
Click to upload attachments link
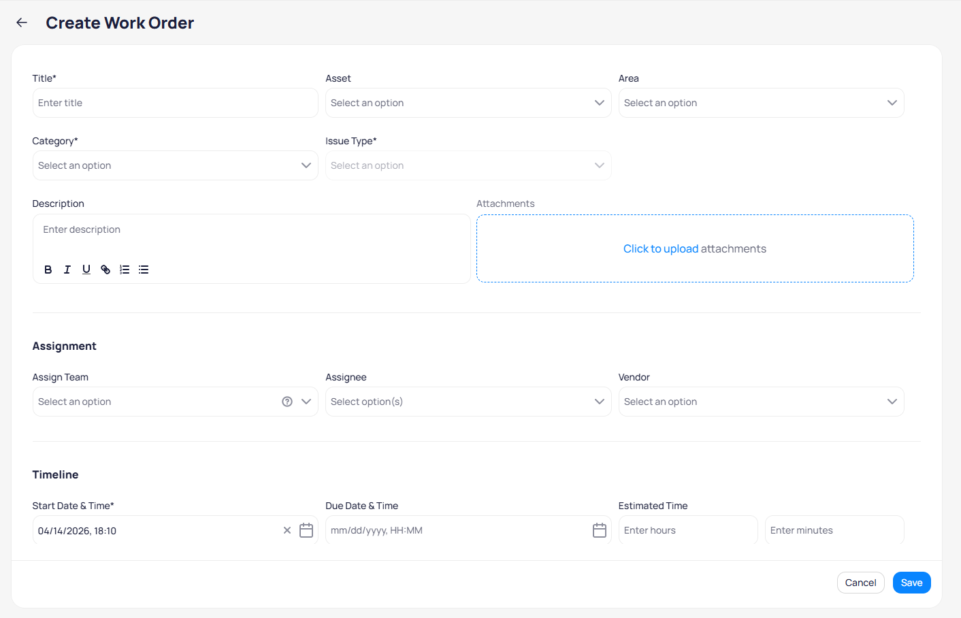[x=660, y=249]
